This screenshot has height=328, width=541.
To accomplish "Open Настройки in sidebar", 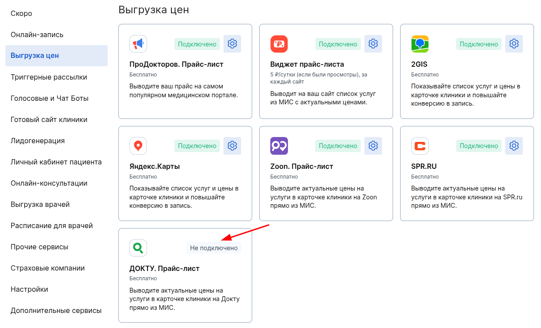I will coord(57,289).
